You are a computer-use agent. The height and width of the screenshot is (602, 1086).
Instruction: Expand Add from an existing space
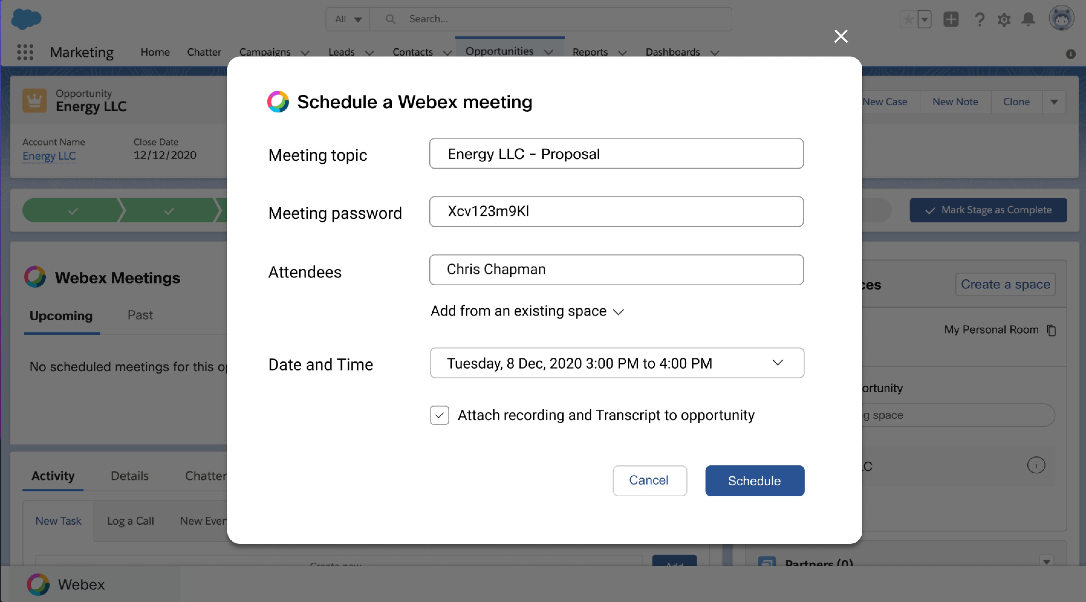[x=527, y=311]
